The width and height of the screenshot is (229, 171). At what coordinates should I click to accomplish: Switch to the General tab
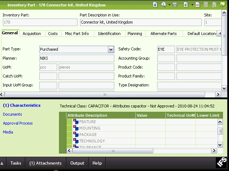point(10,33)
